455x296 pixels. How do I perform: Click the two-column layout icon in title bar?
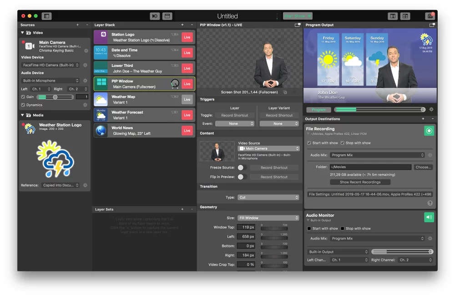pyautogui.click(x=393, y=16)
